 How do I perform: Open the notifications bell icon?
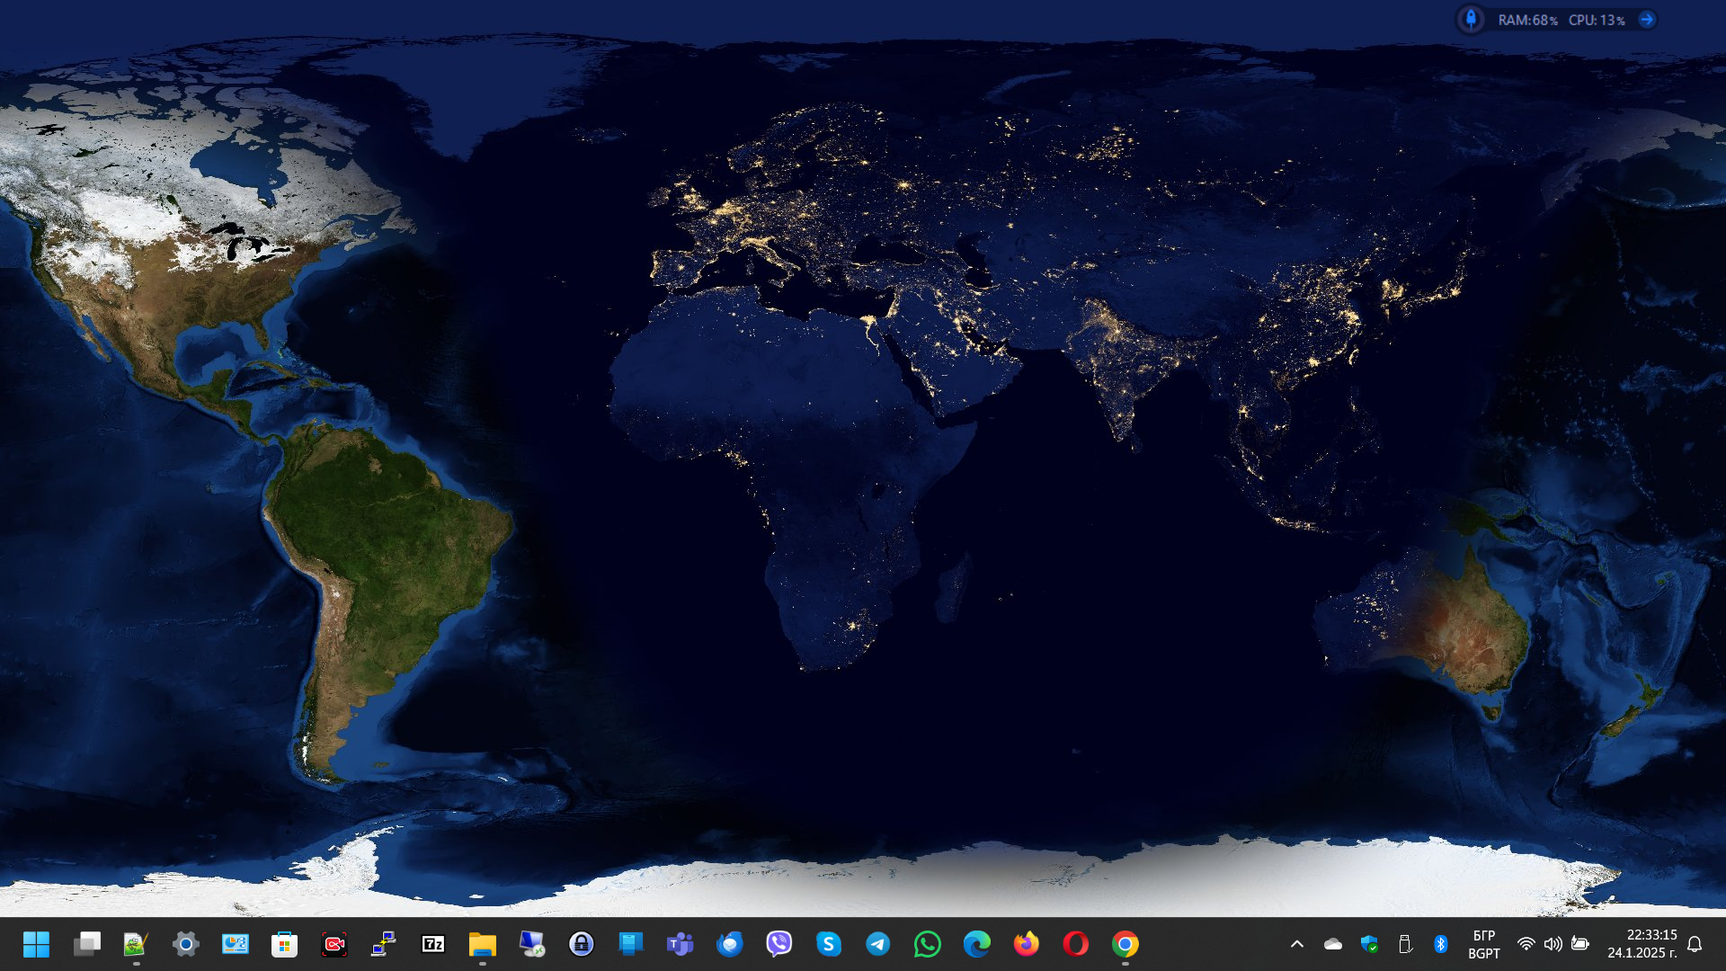pos(1695,944)
